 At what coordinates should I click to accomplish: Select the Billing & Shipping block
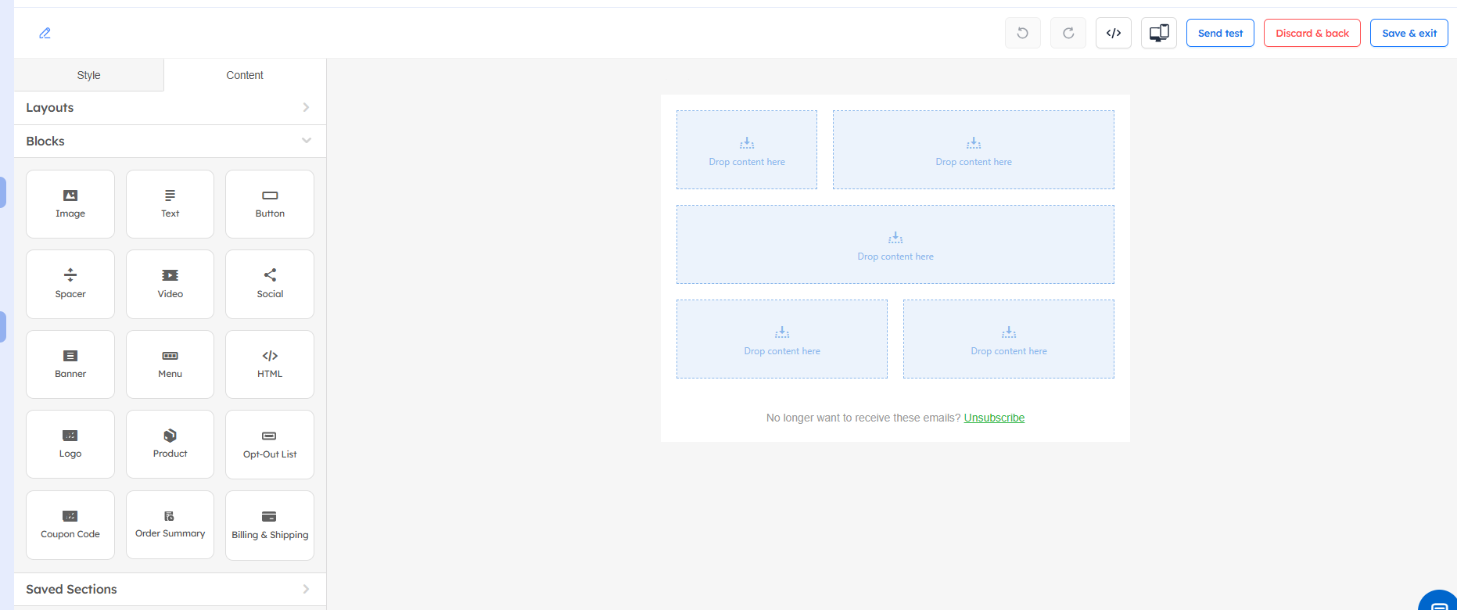(270, 525)
